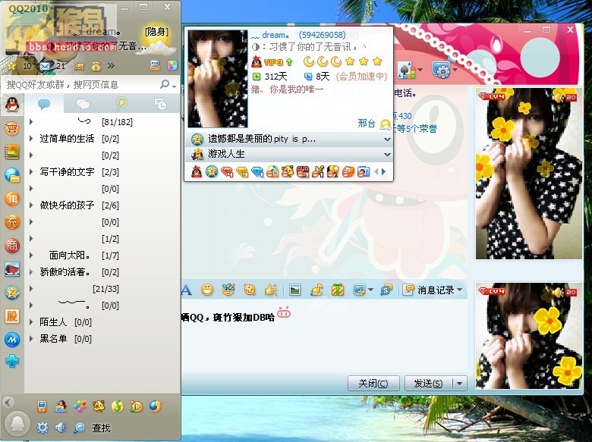Open the QQ penguin sidebar icon
This screenshot has width=592, height=442.
click(12, 105)
